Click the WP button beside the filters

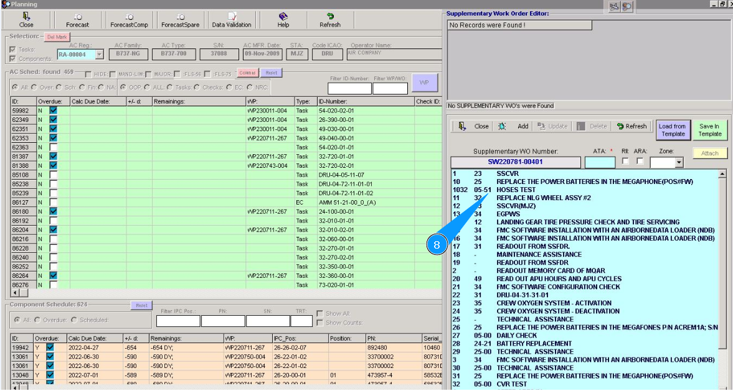(x=425, y=83)
